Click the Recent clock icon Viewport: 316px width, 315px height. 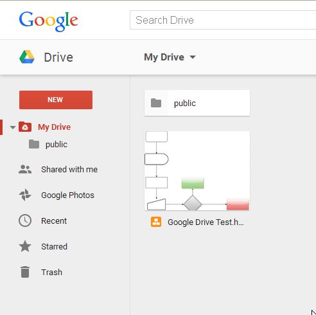[x=25, y=221]
